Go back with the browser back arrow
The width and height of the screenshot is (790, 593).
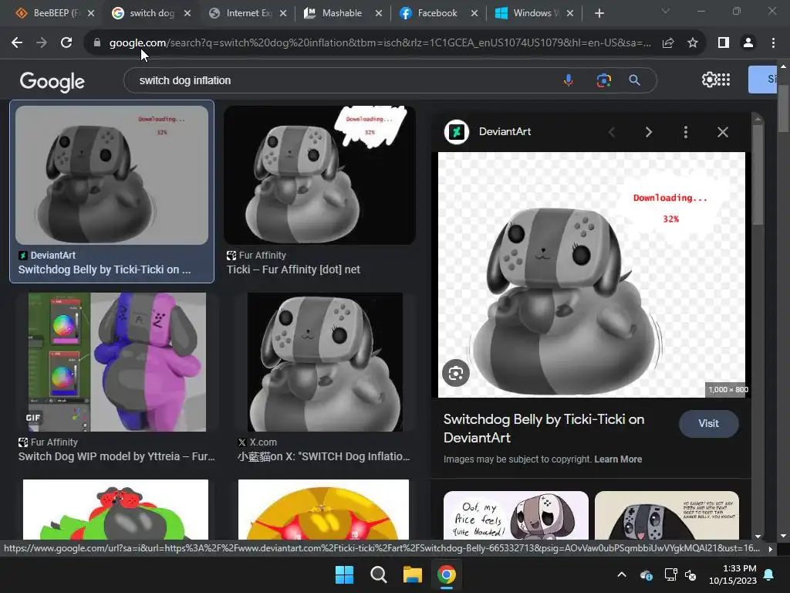click(17, 43)
